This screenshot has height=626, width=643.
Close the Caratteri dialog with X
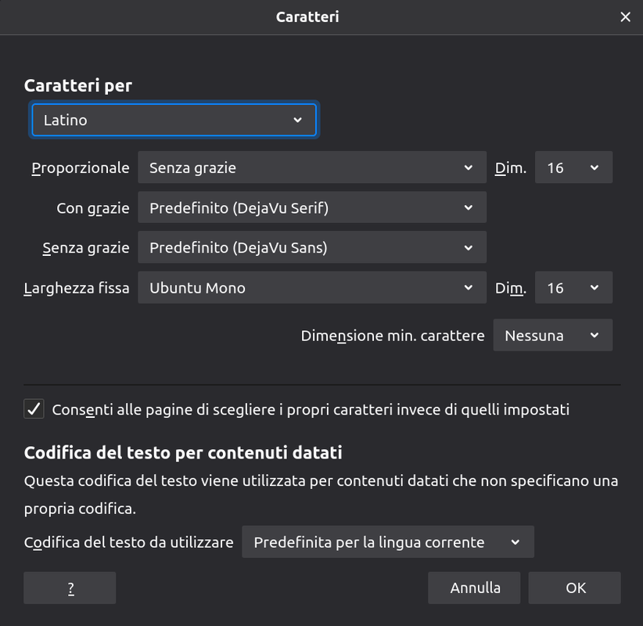pos(625,16)
